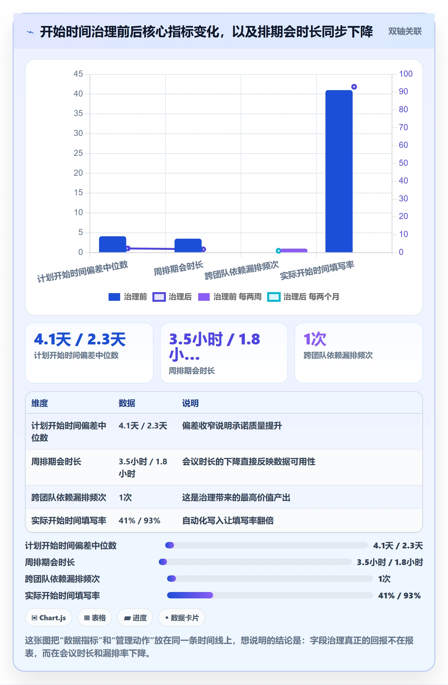The width and height of the screenshot is (448, 685).
Task: Select the blue 计划开始时间偏差中位数 bar in the chart
Action: (x=113, y=244)
